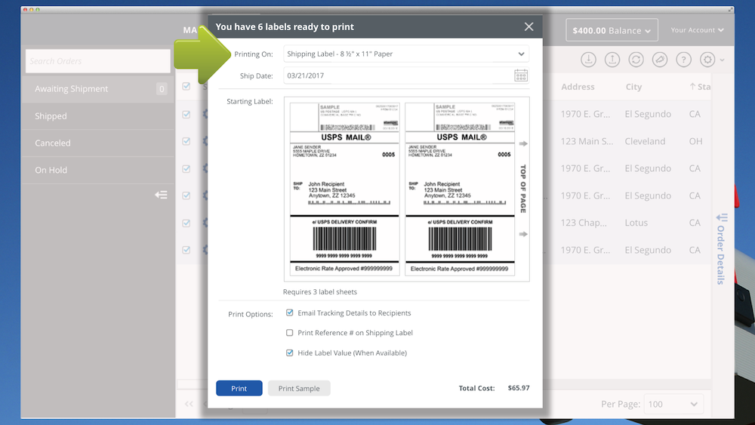Uncheck the order row for Cleveland
This screenshot has height=425, width=755.
186,141
